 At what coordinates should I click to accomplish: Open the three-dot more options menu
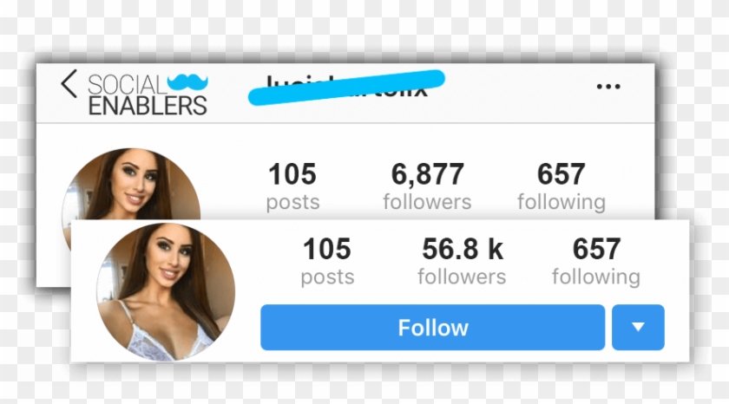tap(608, 87)
